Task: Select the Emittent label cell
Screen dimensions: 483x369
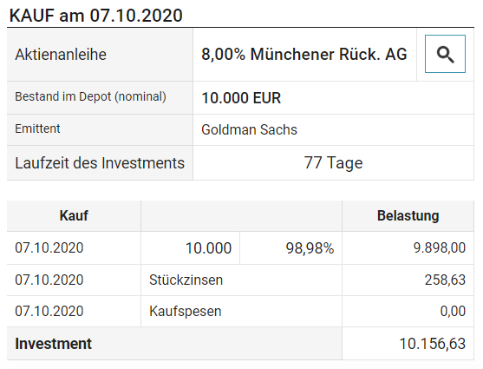Action: pos(100,129)
